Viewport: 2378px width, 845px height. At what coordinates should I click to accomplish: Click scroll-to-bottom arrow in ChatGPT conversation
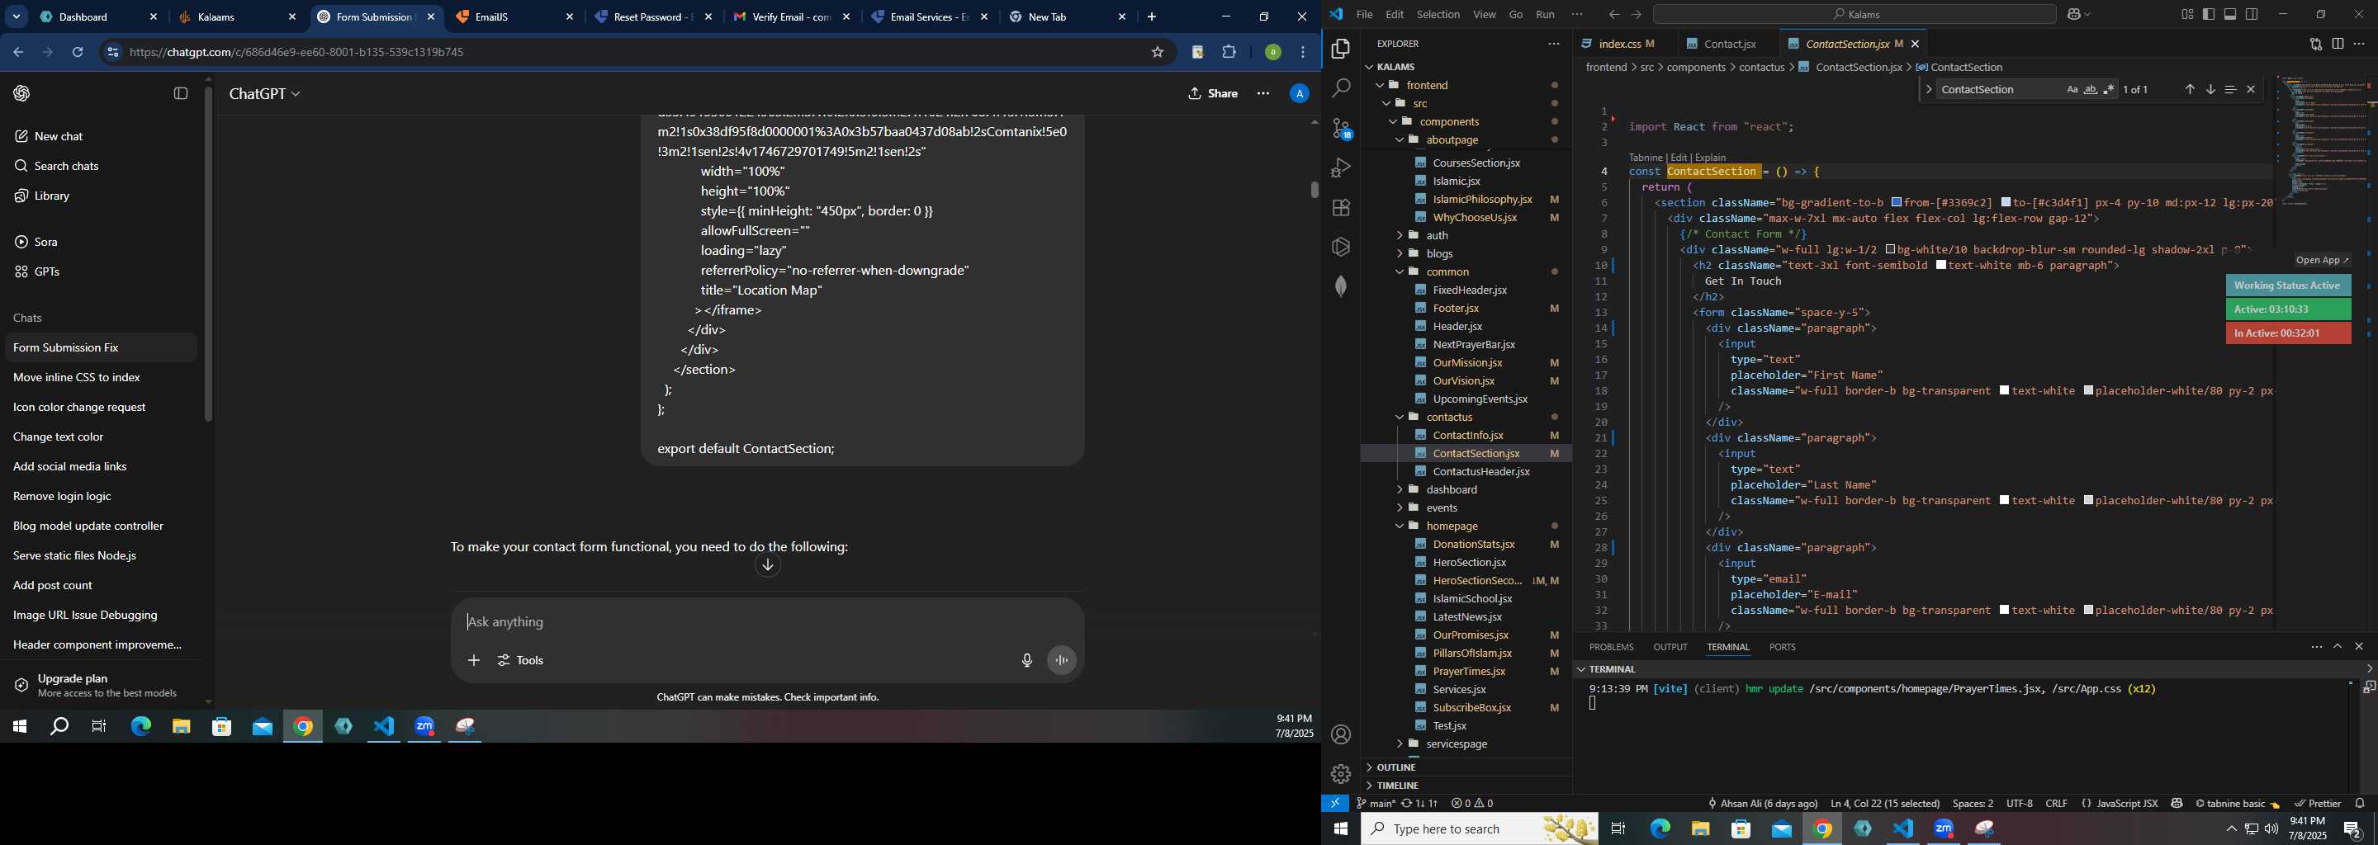[x=767, y=565]
